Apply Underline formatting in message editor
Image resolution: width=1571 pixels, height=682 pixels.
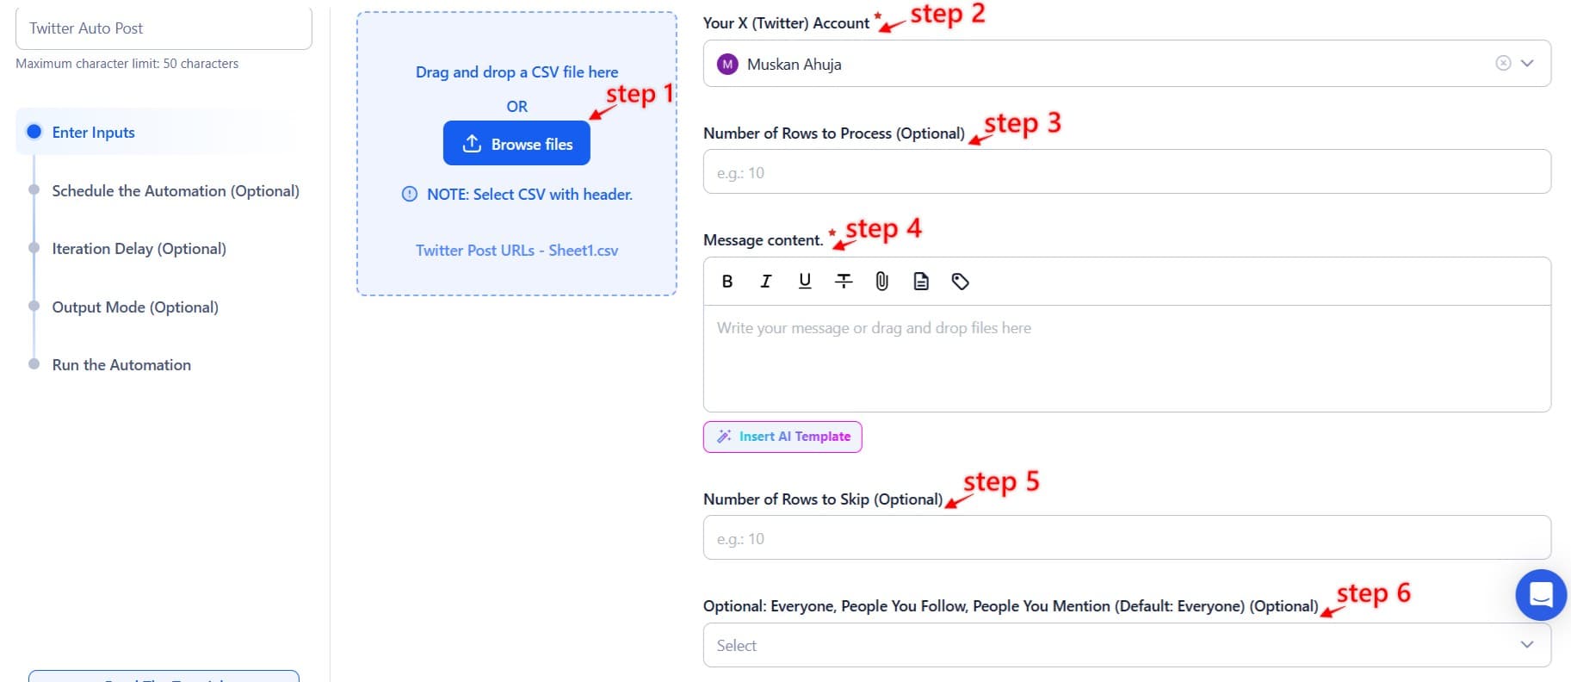click(805, 281)
